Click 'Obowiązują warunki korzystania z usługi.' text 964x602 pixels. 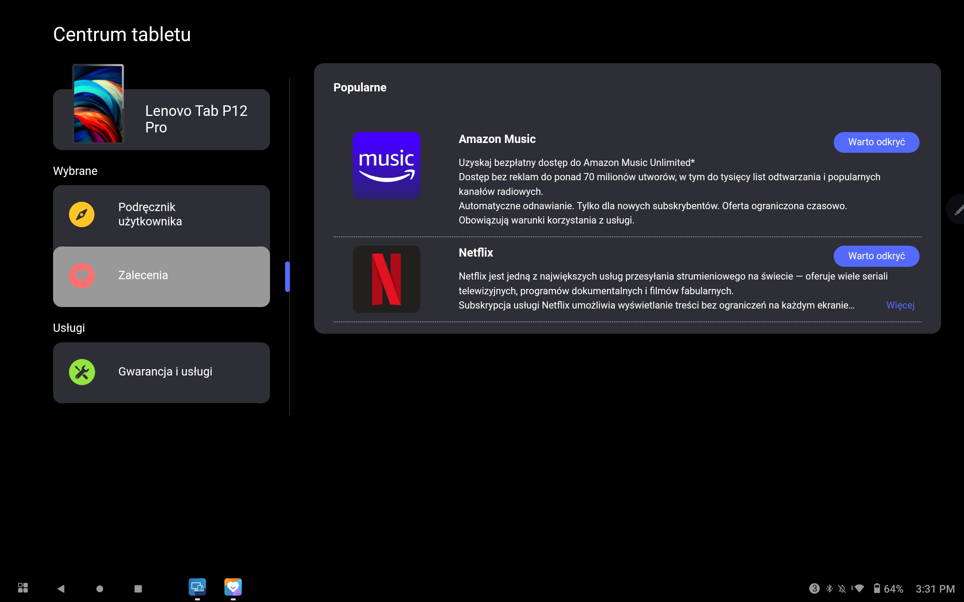click(546, 220)
